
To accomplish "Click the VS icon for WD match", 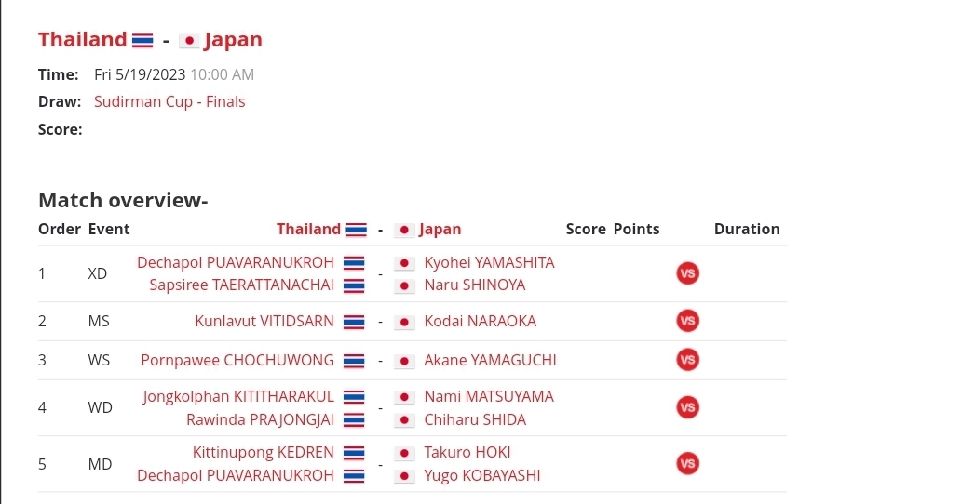I will pos(688,407).
